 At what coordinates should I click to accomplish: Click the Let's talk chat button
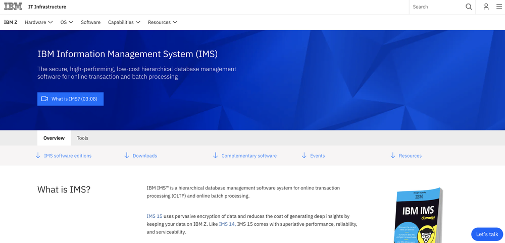(x=487, y=234)
